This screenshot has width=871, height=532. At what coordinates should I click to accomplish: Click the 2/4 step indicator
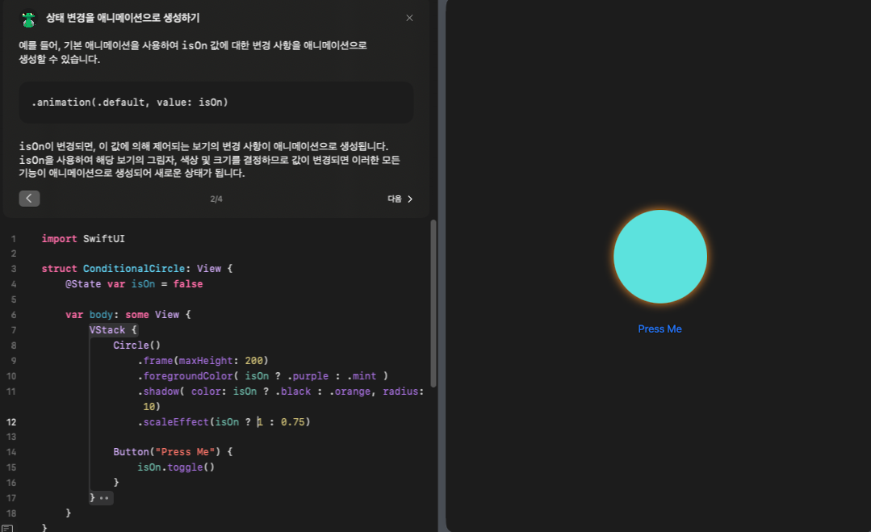(x=216, y=199)
